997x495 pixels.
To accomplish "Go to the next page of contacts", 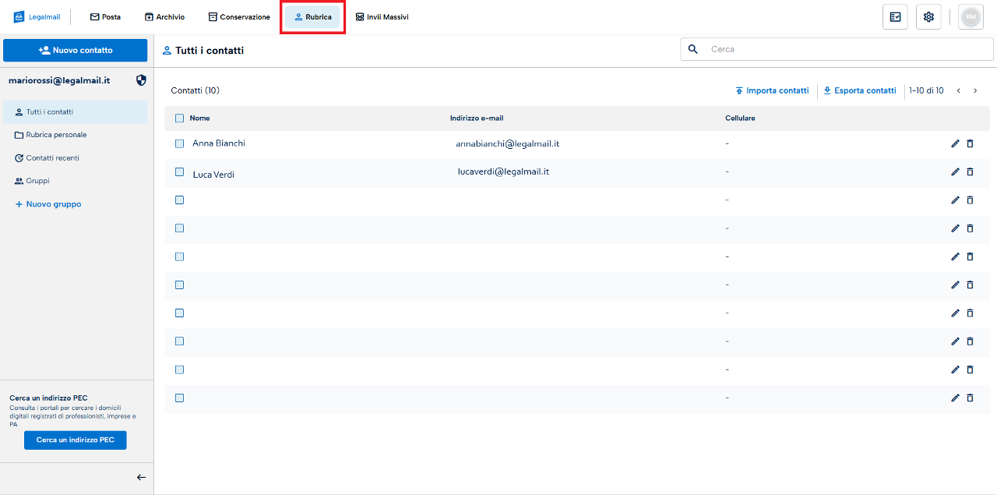I will (x=975, y=90).
